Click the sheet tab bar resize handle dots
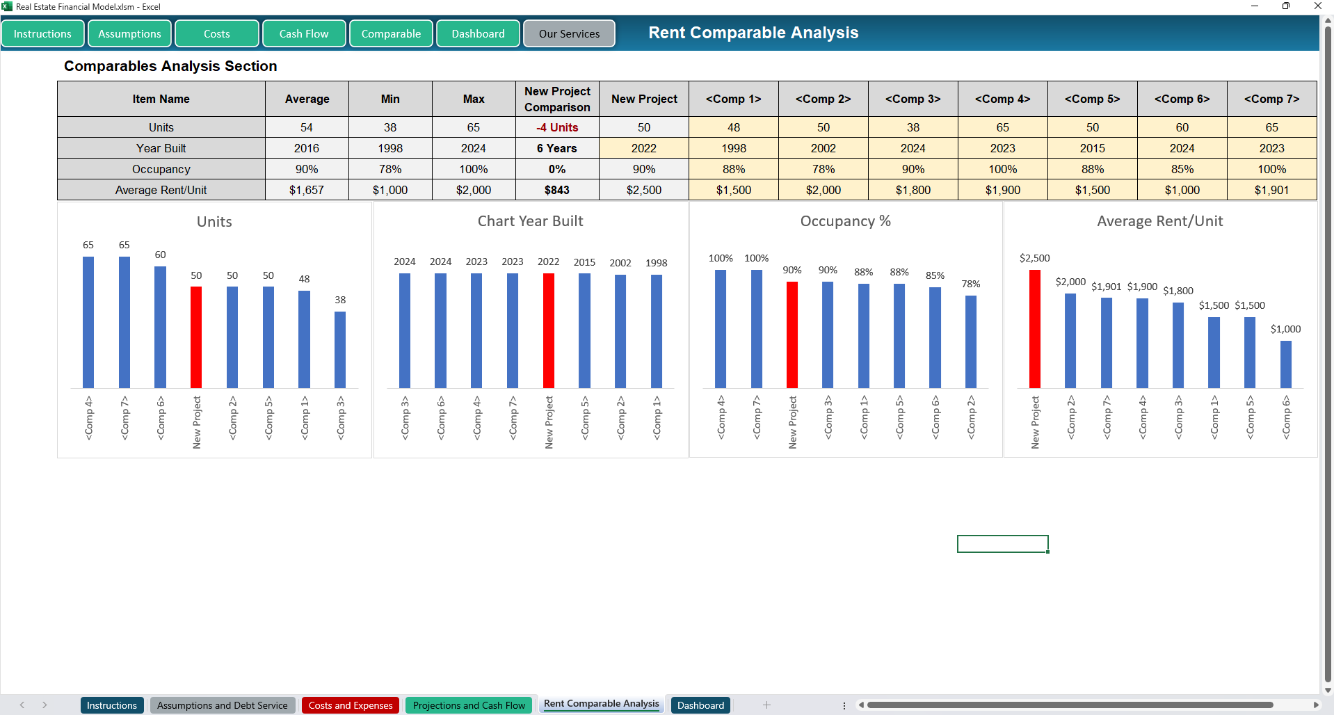Viewport: 1334px width, 715px height. (x=844, y=705)
